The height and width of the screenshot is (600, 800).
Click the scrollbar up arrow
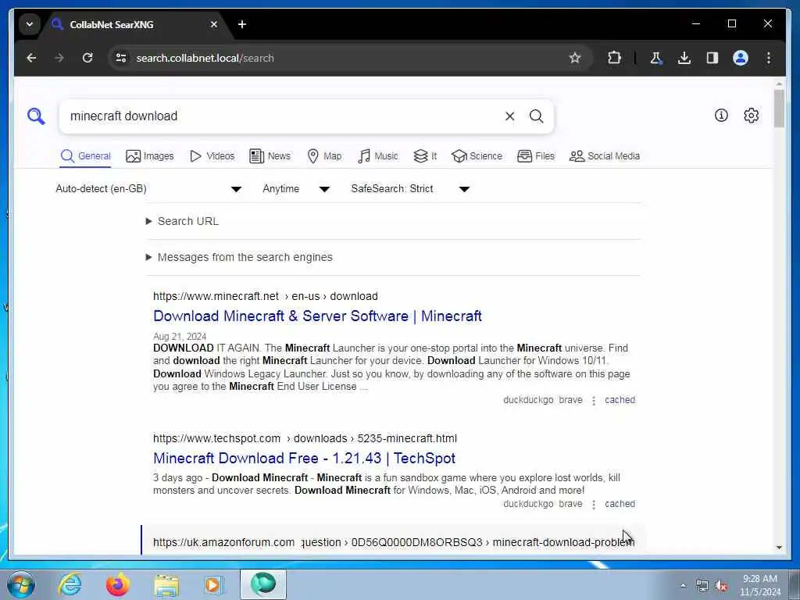pos(779,84)
